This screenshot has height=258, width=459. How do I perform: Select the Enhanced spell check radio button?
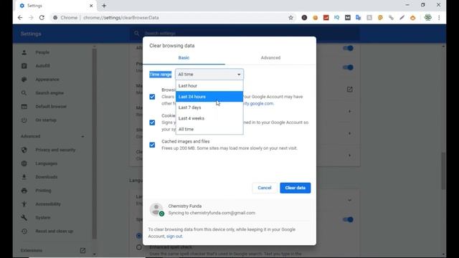point(139,247)
